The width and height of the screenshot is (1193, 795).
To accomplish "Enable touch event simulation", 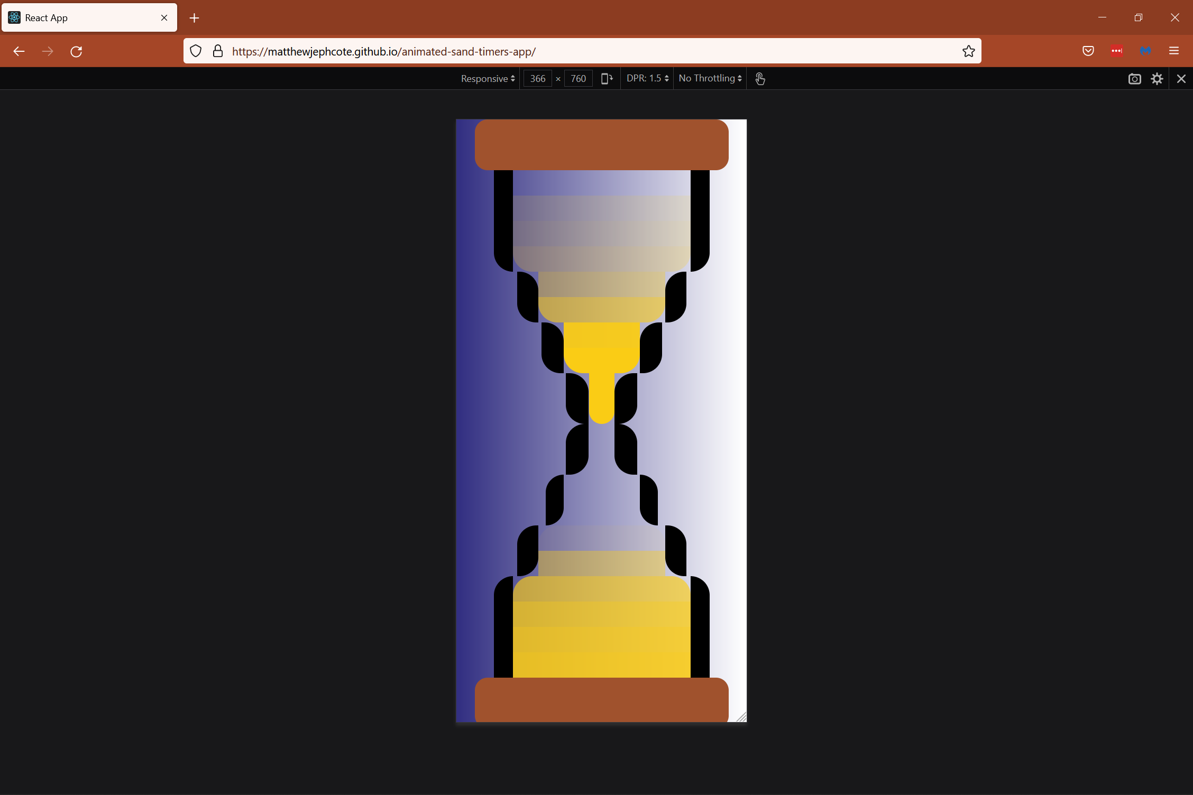I will coord(760,78).
